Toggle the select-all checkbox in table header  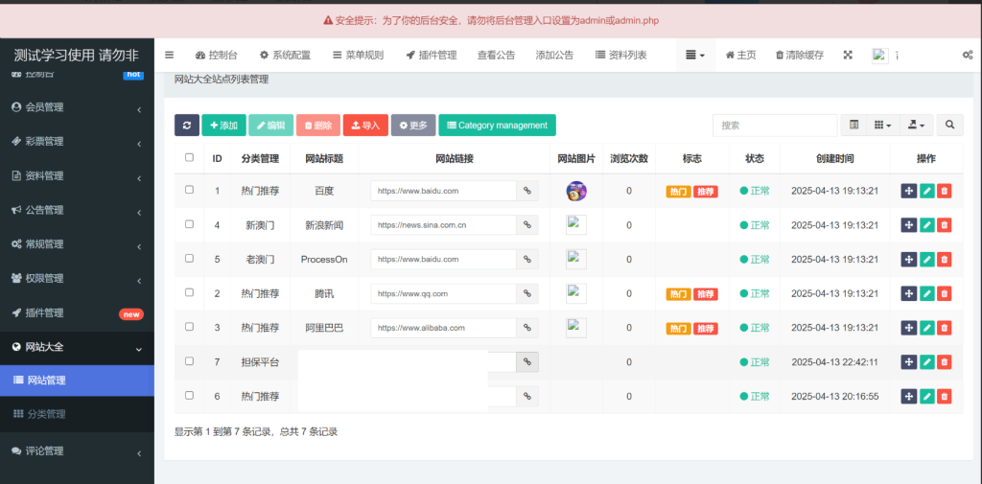[189, 158]
